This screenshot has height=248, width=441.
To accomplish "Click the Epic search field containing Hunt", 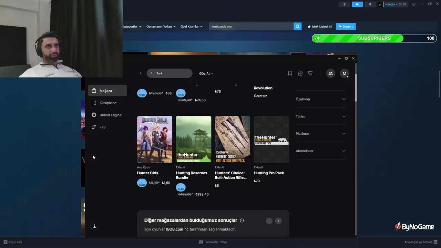I will click(170, 73).
